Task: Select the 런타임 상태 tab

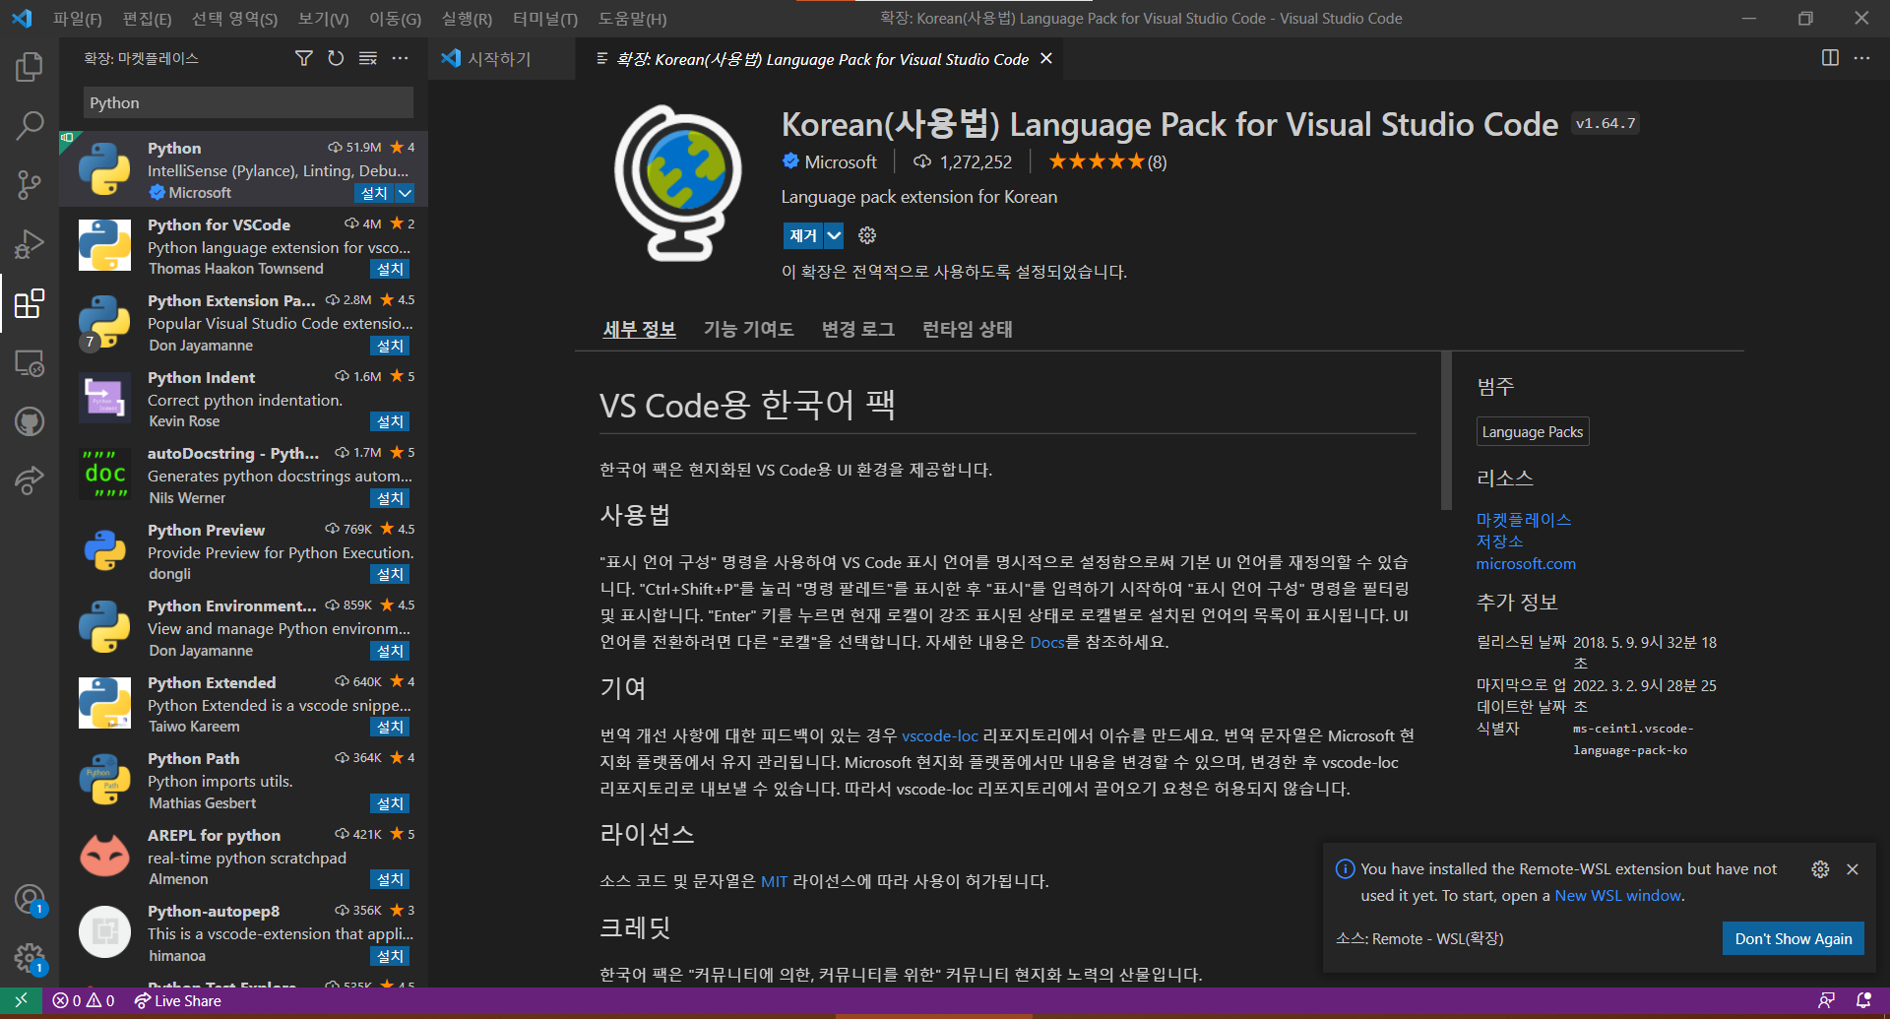Action: pyautogui.click(x=967, y=329)
